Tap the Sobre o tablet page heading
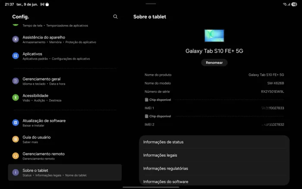 150,17
